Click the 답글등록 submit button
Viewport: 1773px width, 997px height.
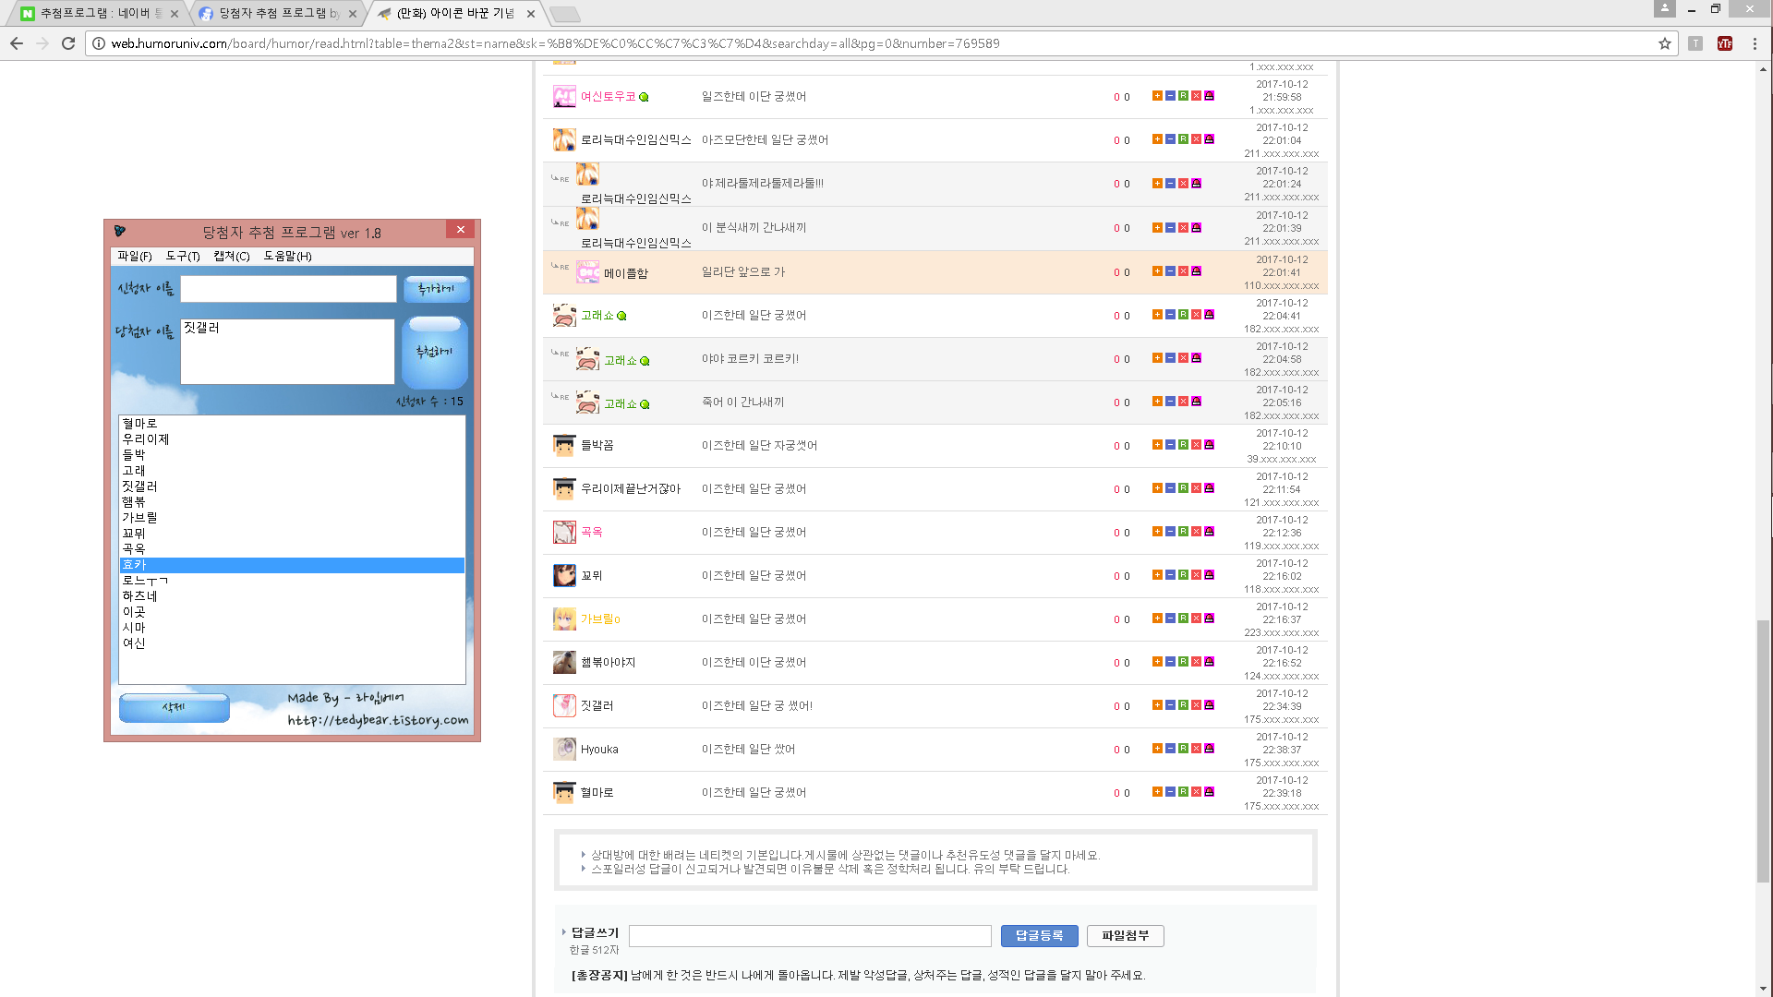click(1039, 935)
